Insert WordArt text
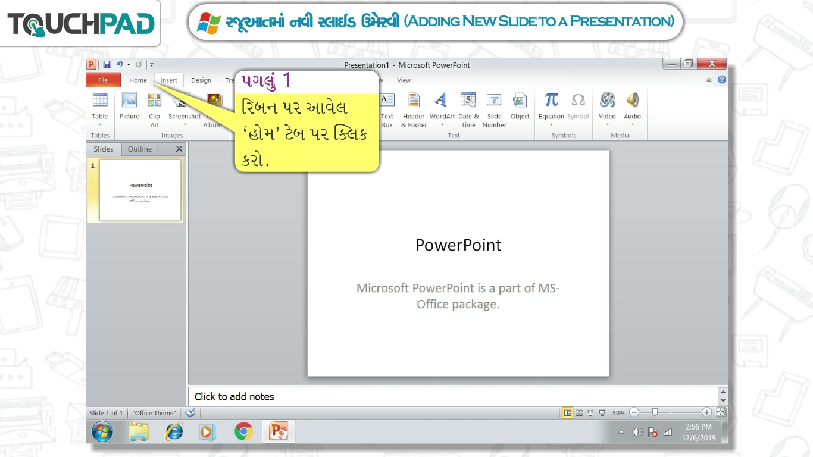813x457 pixels. pyautogui.click(x=442, y=109)
